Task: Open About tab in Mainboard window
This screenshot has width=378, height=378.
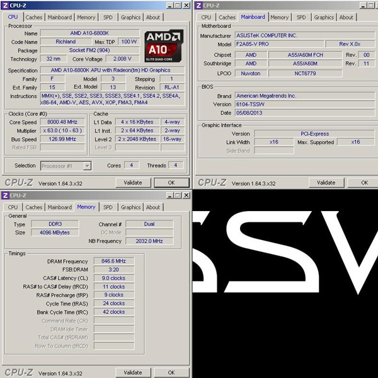Action: [x=346, y=18]
